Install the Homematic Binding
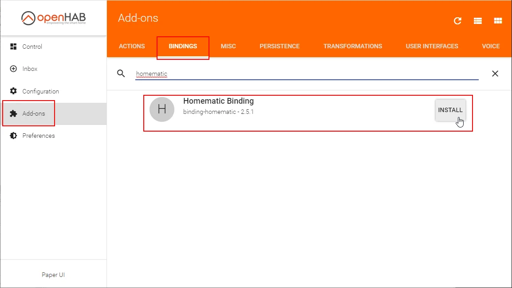This screenshot has width=512, height=288. point(450,110)
